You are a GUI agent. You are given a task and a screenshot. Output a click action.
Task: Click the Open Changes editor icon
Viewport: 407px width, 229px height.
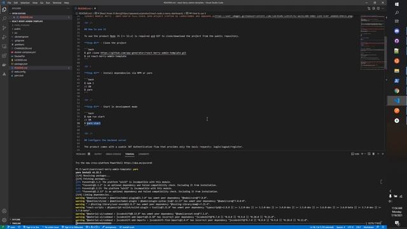click(369, 8)
